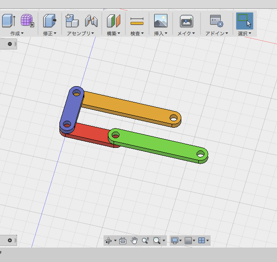Screen dimensions: 277x262
Task: Select the green link body
Action: [x=157, y=144]
